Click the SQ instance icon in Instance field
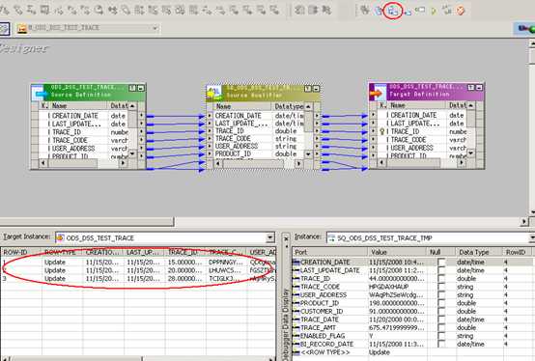Image resolution: width=535 pixels, height=361 pixels. (x=331, y=237)
